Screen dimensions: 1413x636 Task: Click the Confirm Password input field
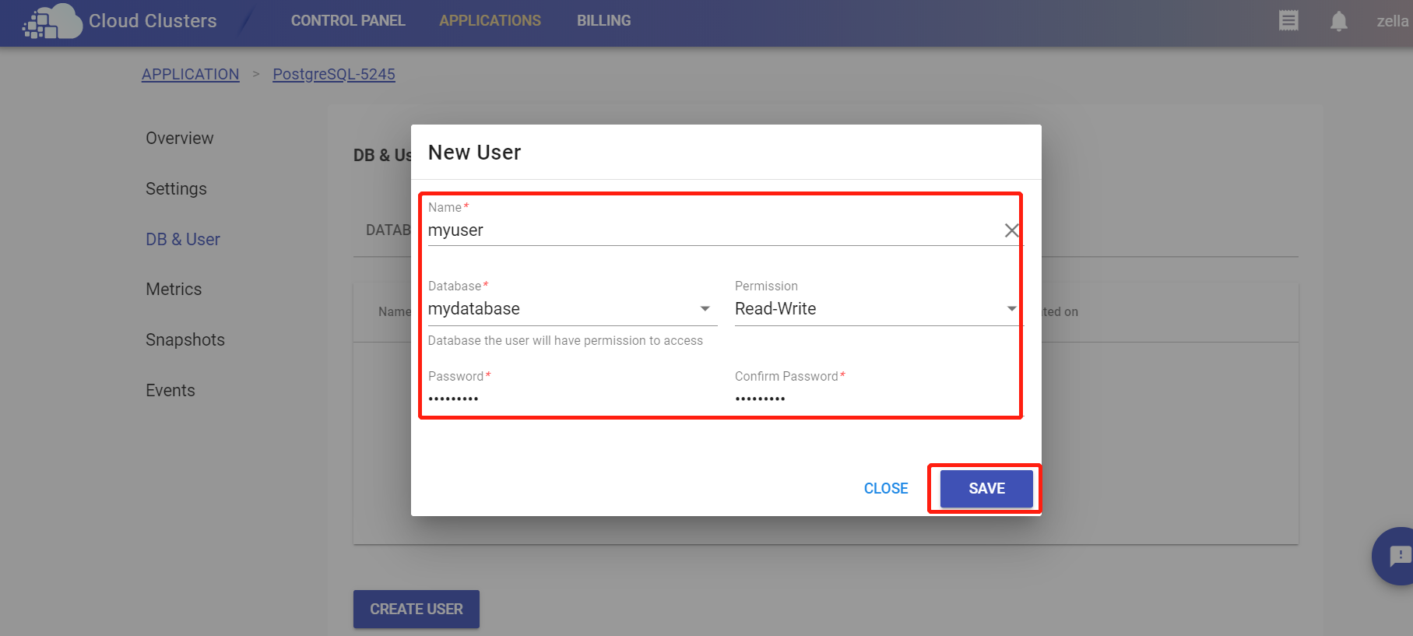coord(877,399)
